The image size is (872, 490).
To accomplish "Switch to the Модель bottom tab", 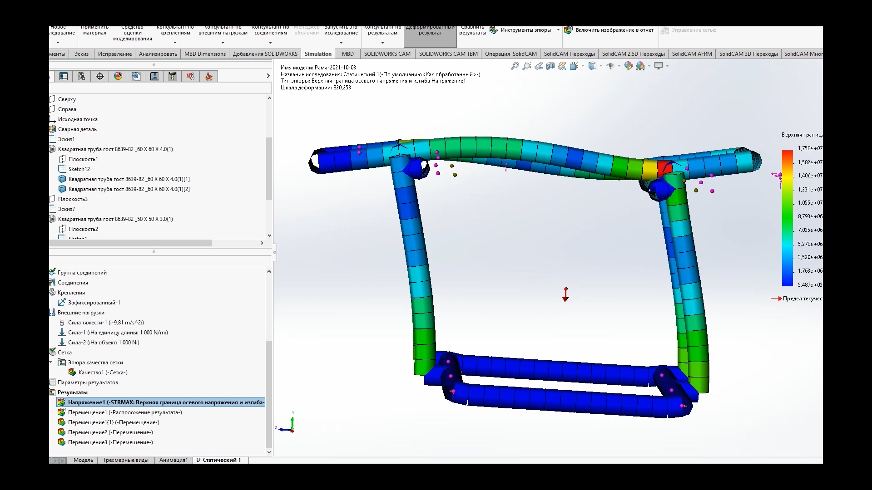I will 83,460.
